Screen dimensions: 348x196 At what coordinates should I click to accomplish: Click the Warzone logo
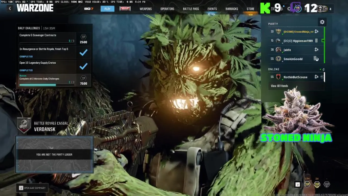[35, 8]
